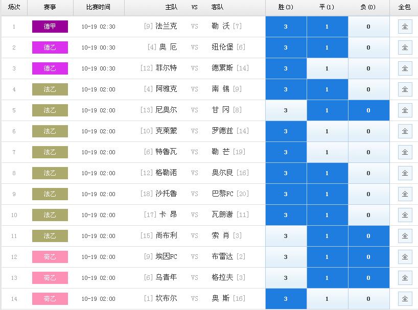The width and height of the screenshot is (418, 310).
Task: Toggle win (3) for 坎布尔 vs 奥斯
Action: [286, 299]
